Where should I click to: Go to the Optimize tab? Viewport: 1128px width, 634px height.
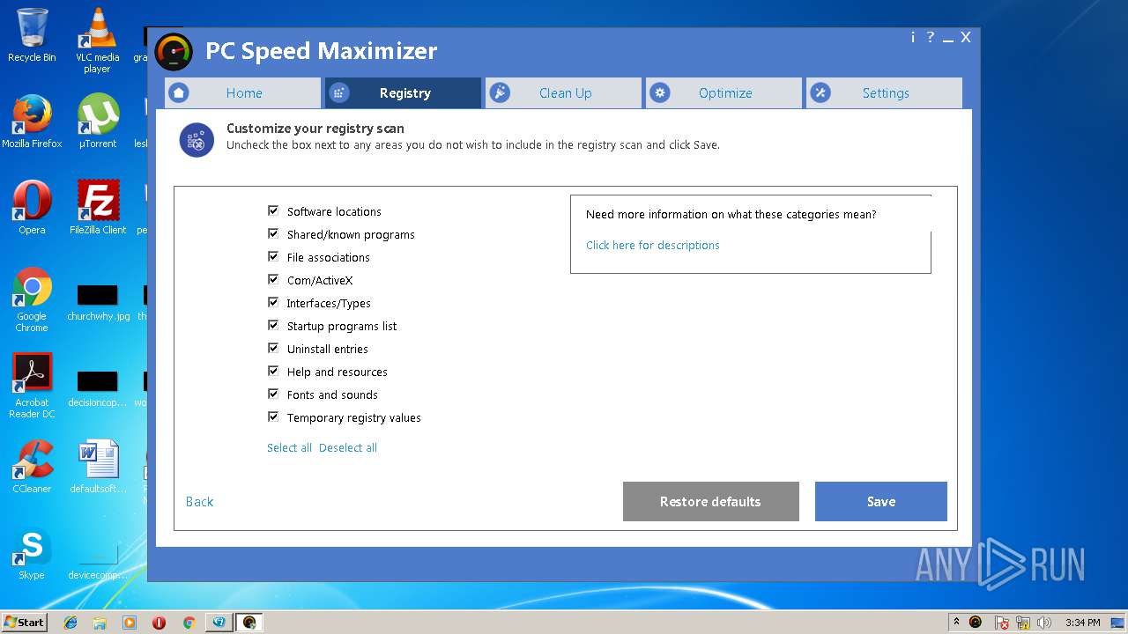pyautogui.click(x=724, y=92)
